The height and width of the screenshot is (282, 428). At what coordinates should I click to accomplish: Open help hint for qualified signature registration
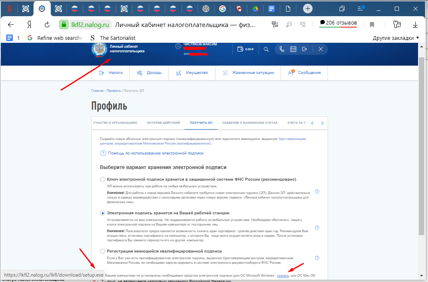pyautogui.click(x=317, y=257)
